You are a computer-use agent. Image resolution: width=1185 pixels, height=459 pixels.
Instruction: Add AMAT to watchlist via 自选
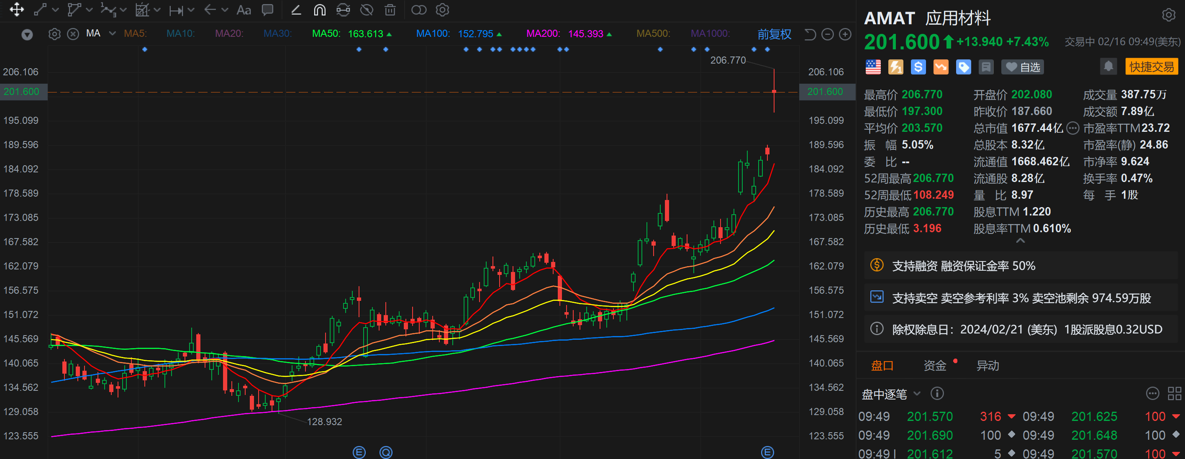(x=1022, y=67)
